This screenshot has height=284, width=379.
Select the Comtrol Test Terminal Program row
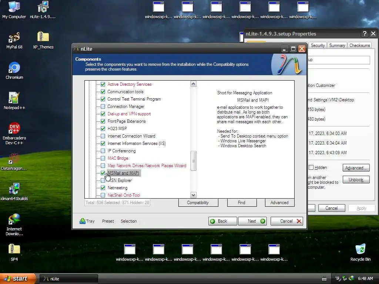pyautogui.click(x=134, y=99)
